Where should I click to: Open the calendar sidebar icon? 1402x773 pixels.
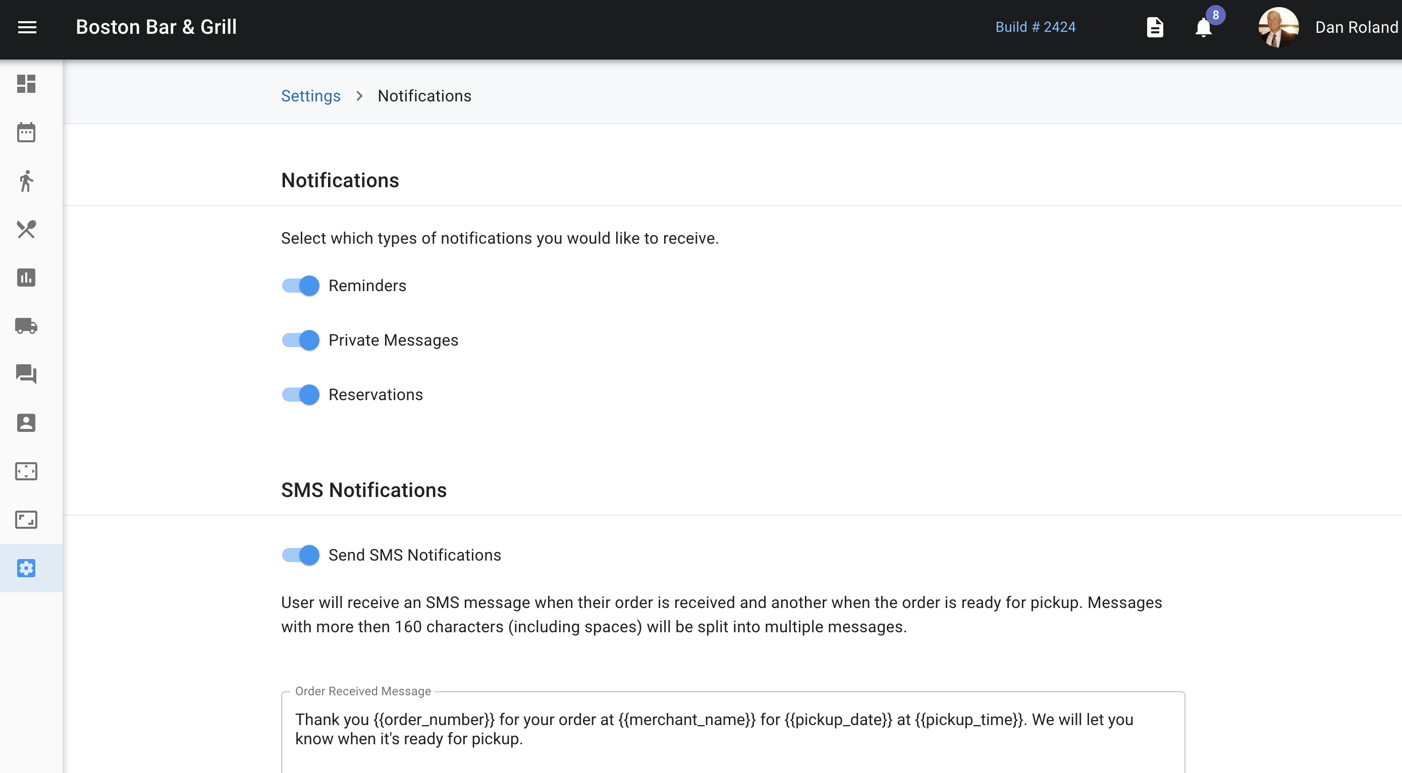(x=26, y=132)
